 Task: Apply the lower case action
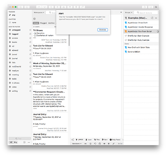coord(88,140)
